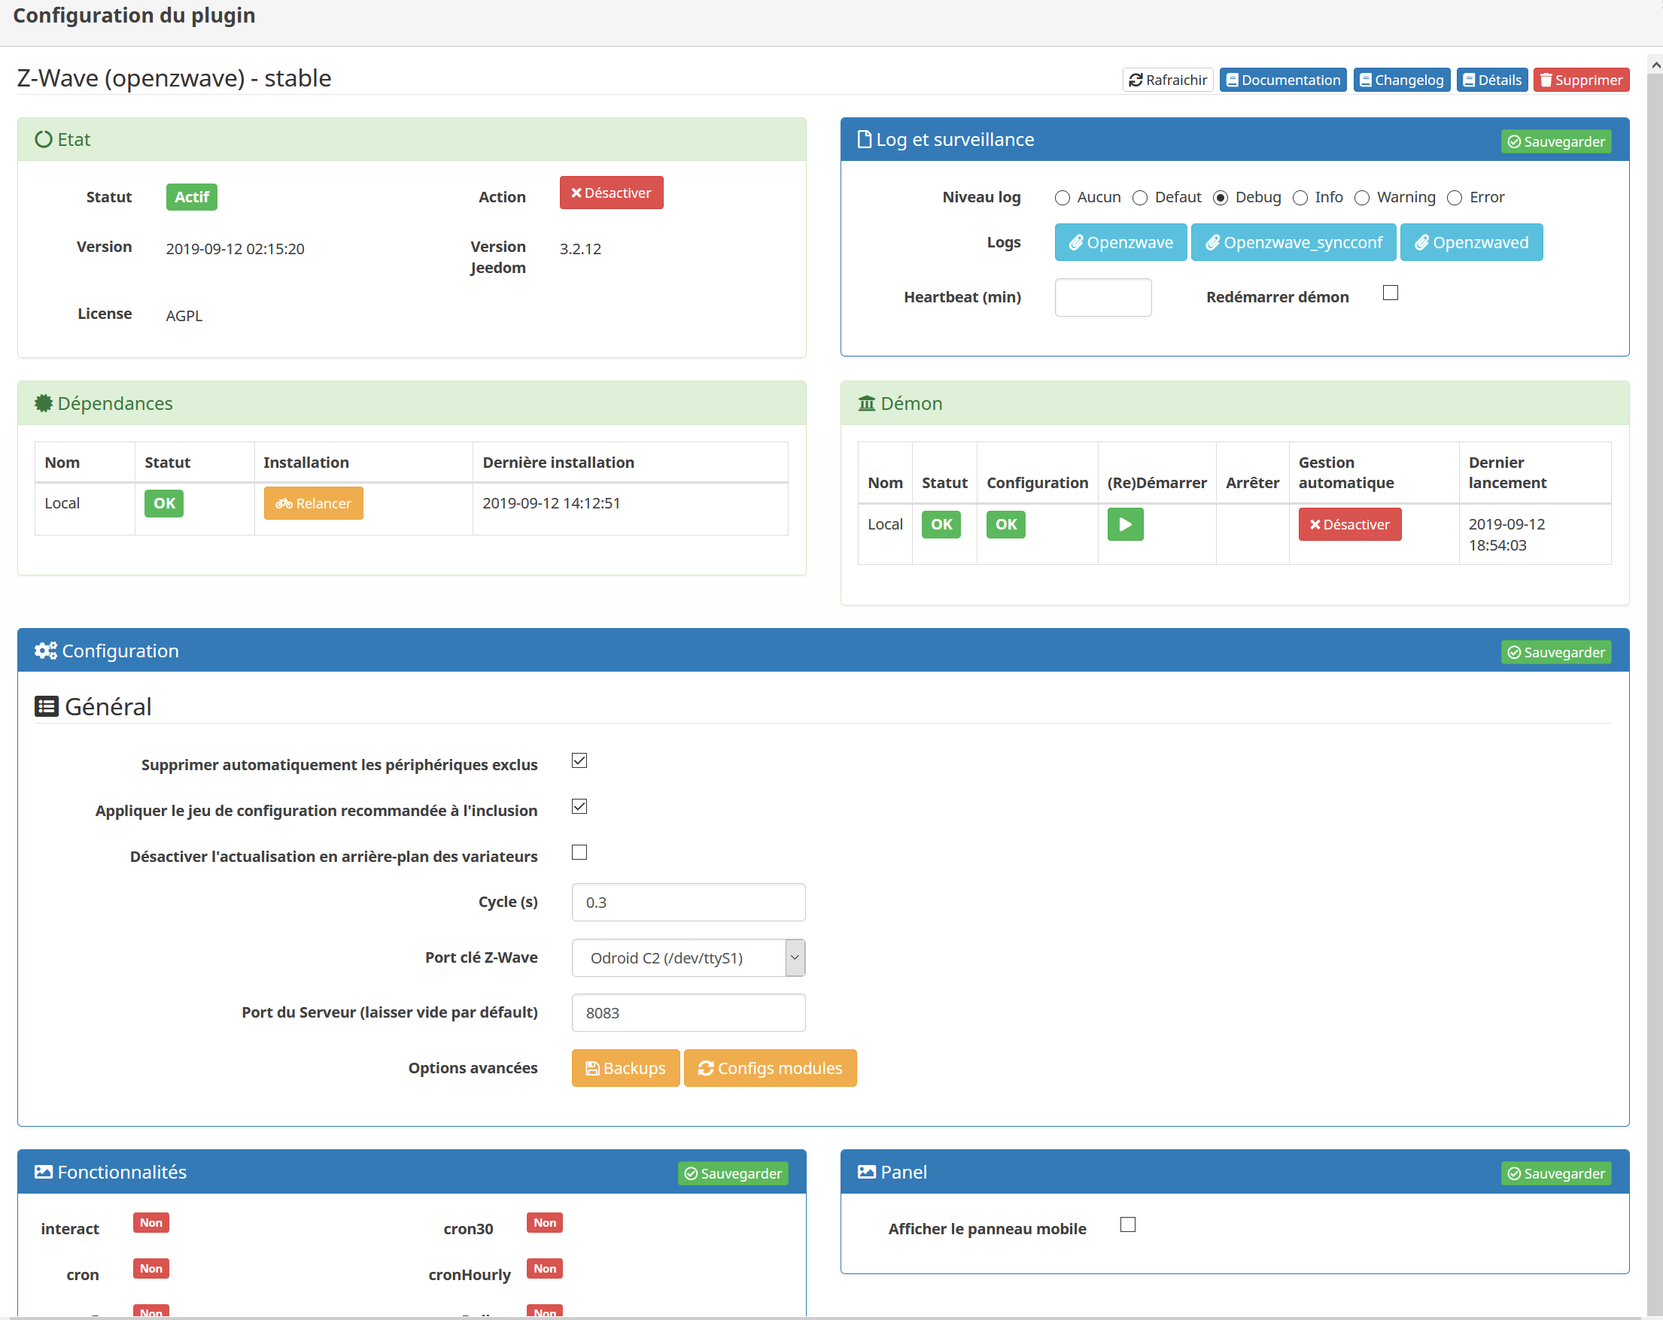Relaunch the dependencies installation
Screen dimensions: 1663x1320
tap(313, 503)
